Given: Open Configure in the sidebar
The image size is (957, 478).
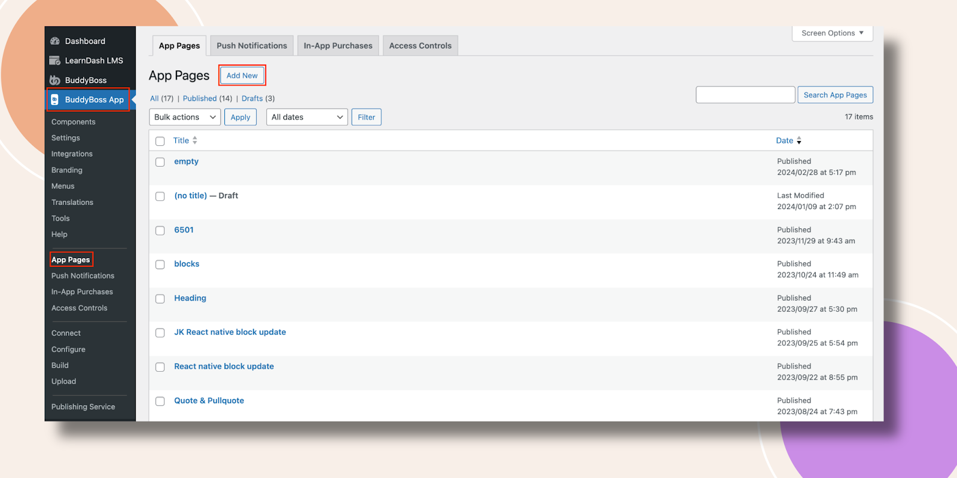Looking at the screenshot, I should click(x=68, y=350).
